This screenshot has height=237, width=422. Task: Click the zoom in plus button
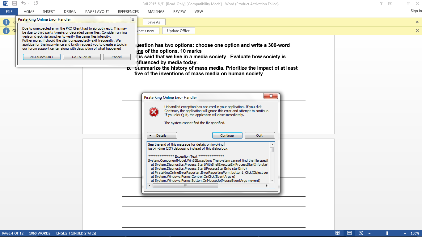pyautogui.click(x=405, y=233)
